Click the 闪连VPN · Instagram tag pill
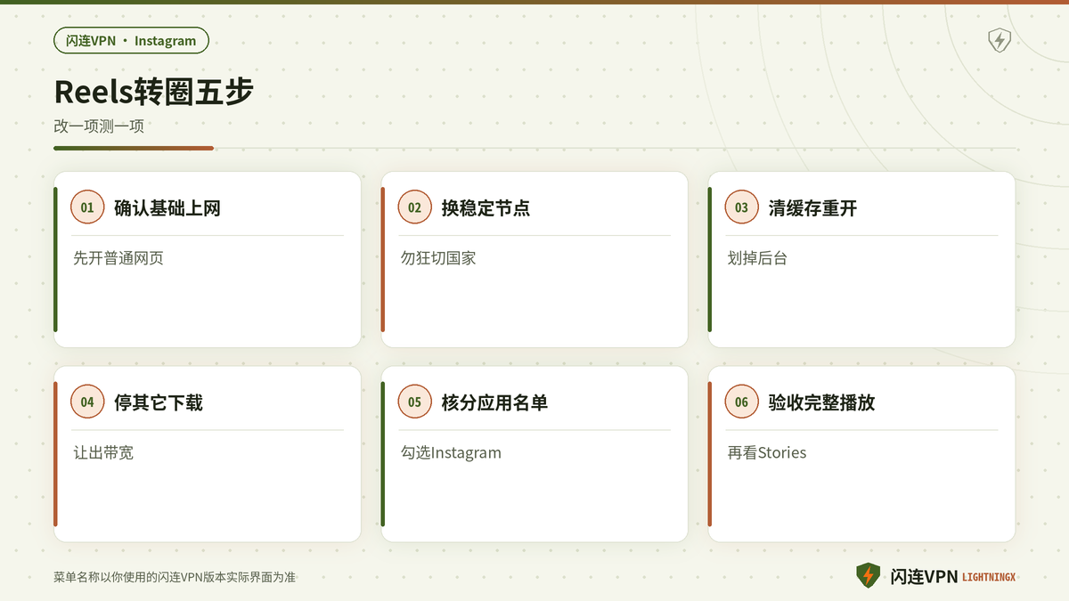Screen dimensions: 1069x601 131,40
